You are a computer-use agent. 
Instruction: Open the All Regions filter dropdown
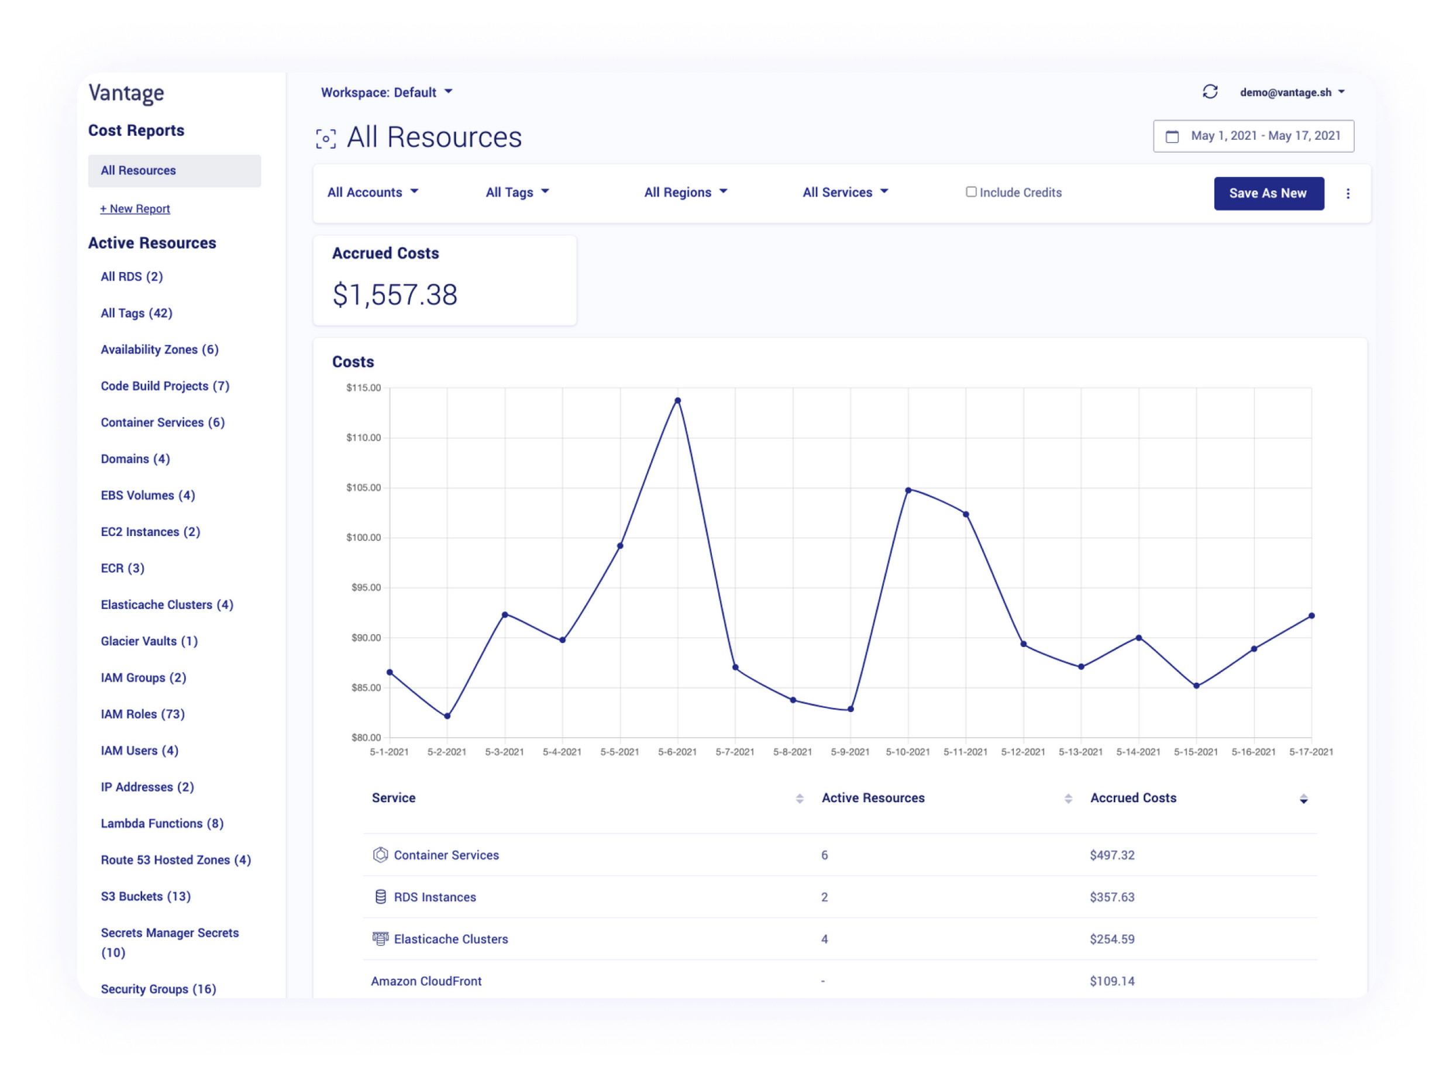pos(685,192)
